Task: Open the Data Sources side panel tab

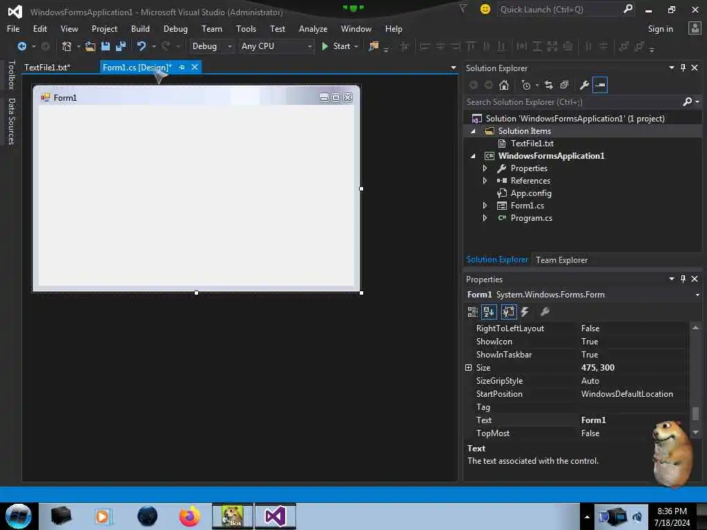Action: pos(12,121)
